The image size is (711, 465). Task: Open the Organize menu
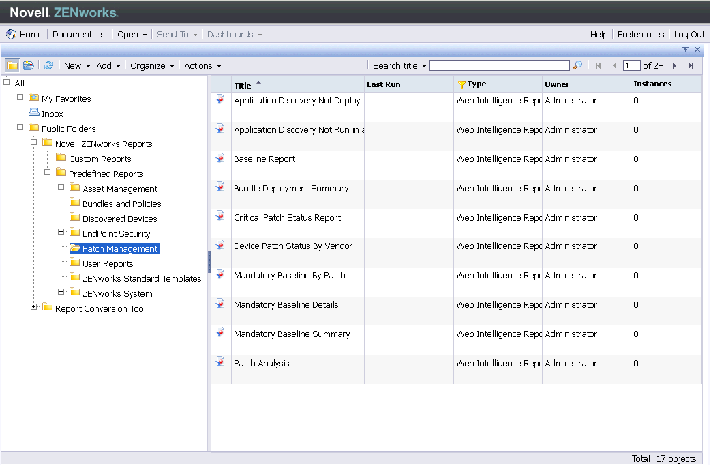152,65
